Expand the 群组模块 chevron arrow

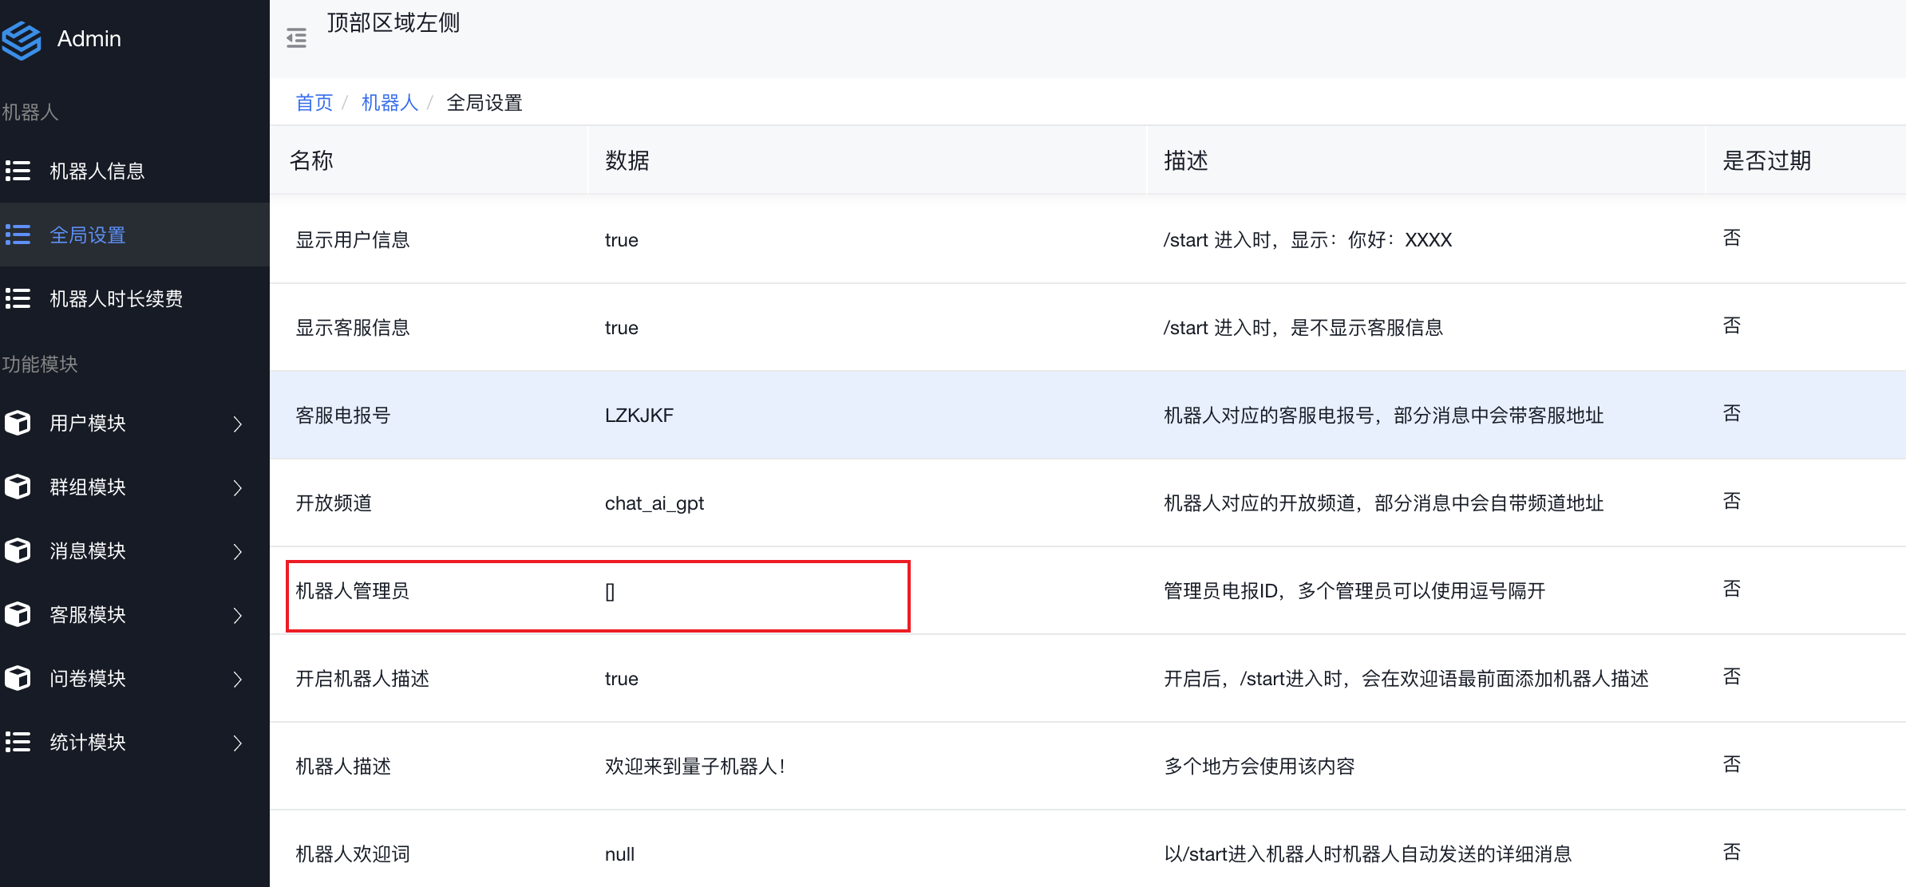237,487
